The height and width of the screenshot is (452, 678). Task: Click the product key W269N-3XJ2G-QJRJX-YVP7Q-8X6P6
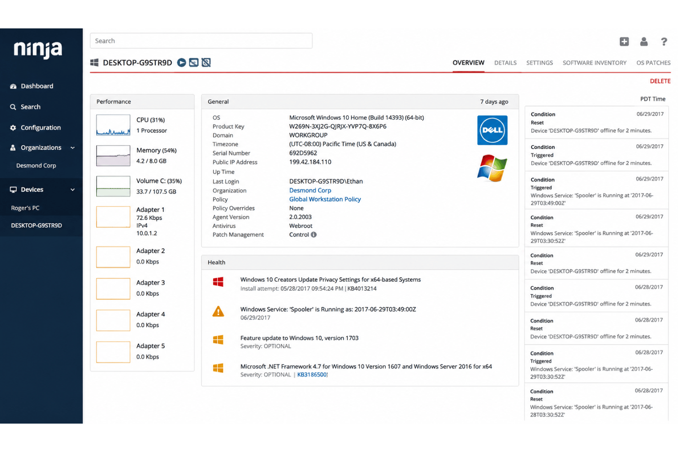point(338,126)
